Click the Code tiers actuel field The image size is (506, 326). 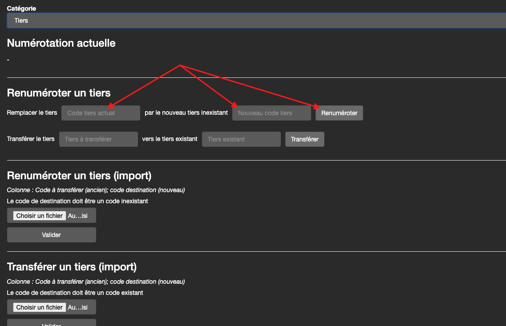[x=101, y=113]
